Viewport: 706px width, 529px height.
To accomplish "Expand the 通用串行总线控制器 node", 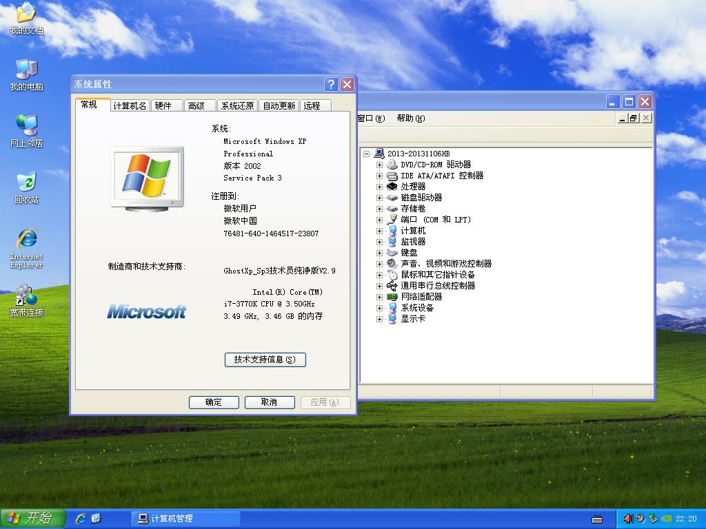I will coord(380,286).
